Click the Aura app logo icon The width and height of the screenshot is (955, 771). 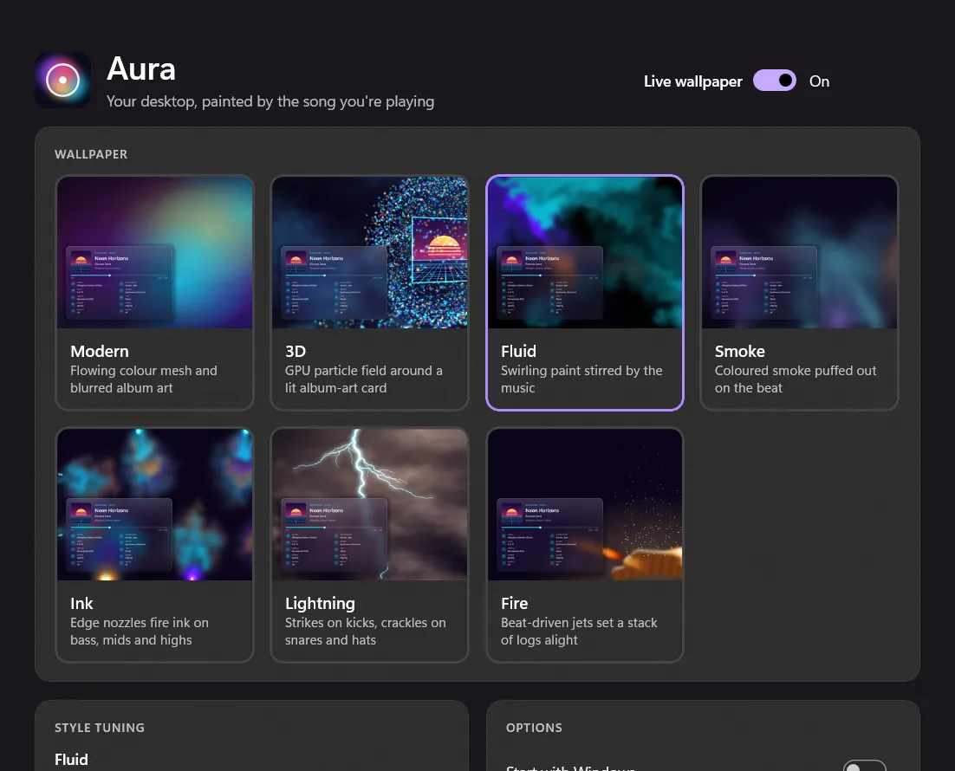click(62, 81)
